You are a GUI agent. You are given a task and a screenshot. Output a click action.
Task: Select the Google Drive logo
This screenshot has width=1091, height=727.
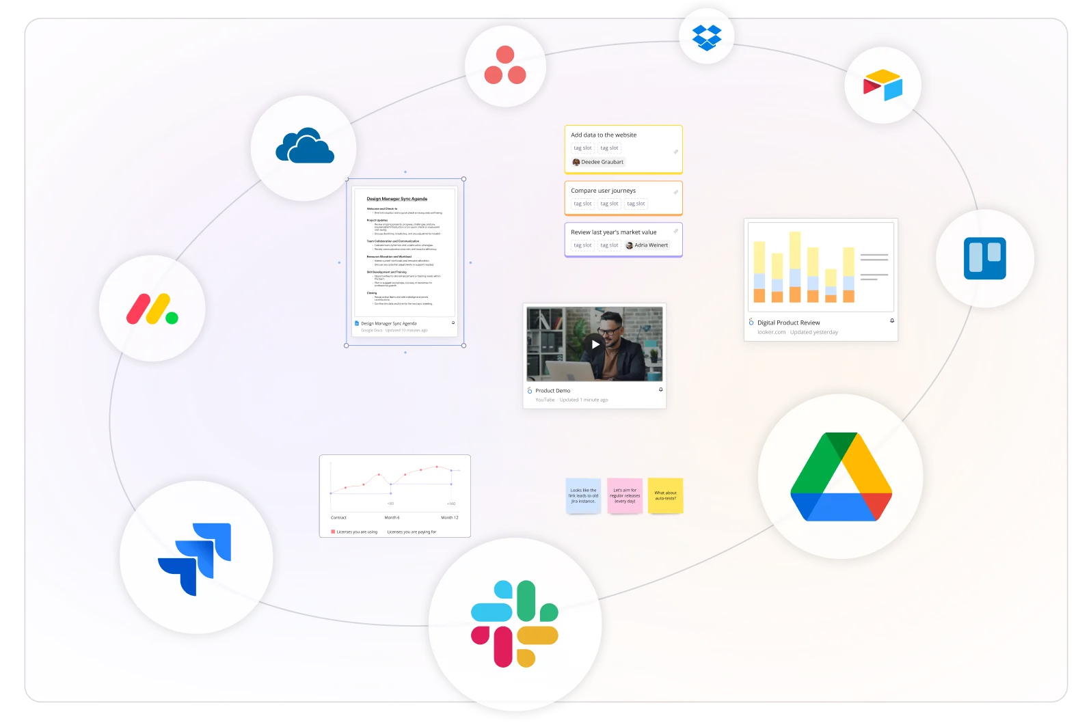point(841,476)
